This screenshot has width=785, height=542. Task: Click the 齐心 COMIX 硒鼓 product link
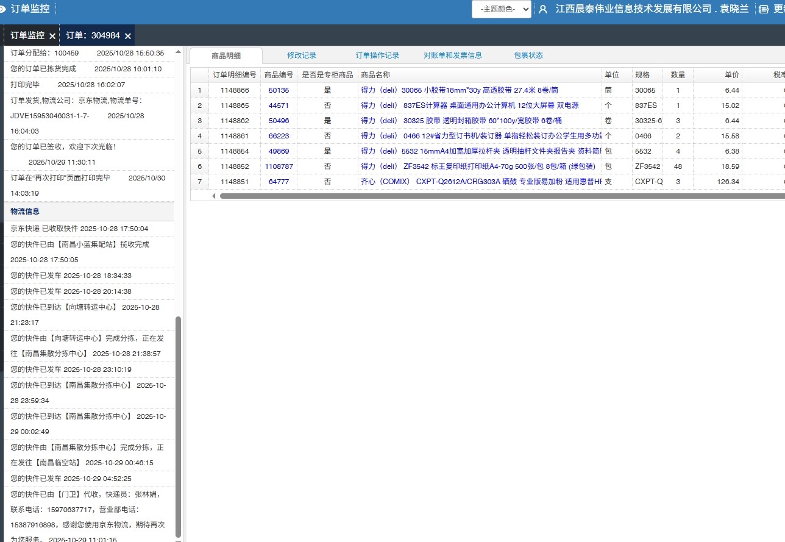pos(478,182)
